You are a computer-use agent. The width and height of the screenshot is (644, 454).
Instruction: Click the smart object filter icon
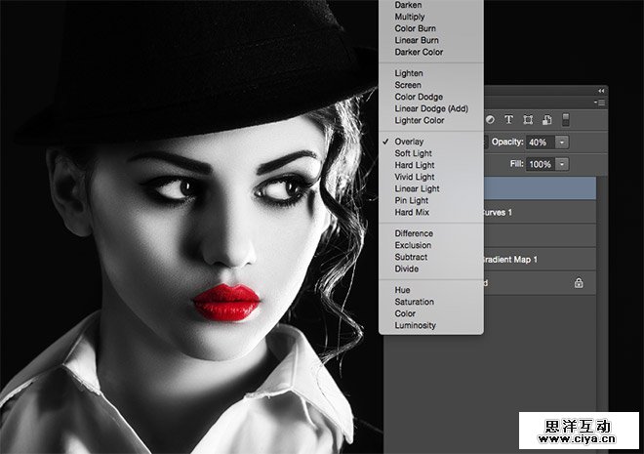click(545, 120)
